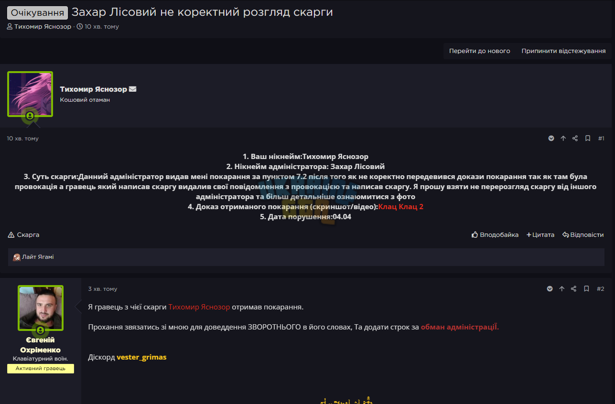The image size is (615, 404).
Task: Click Кошовий отаман user title
Action: pyautogui.click(x=85, y=100)
